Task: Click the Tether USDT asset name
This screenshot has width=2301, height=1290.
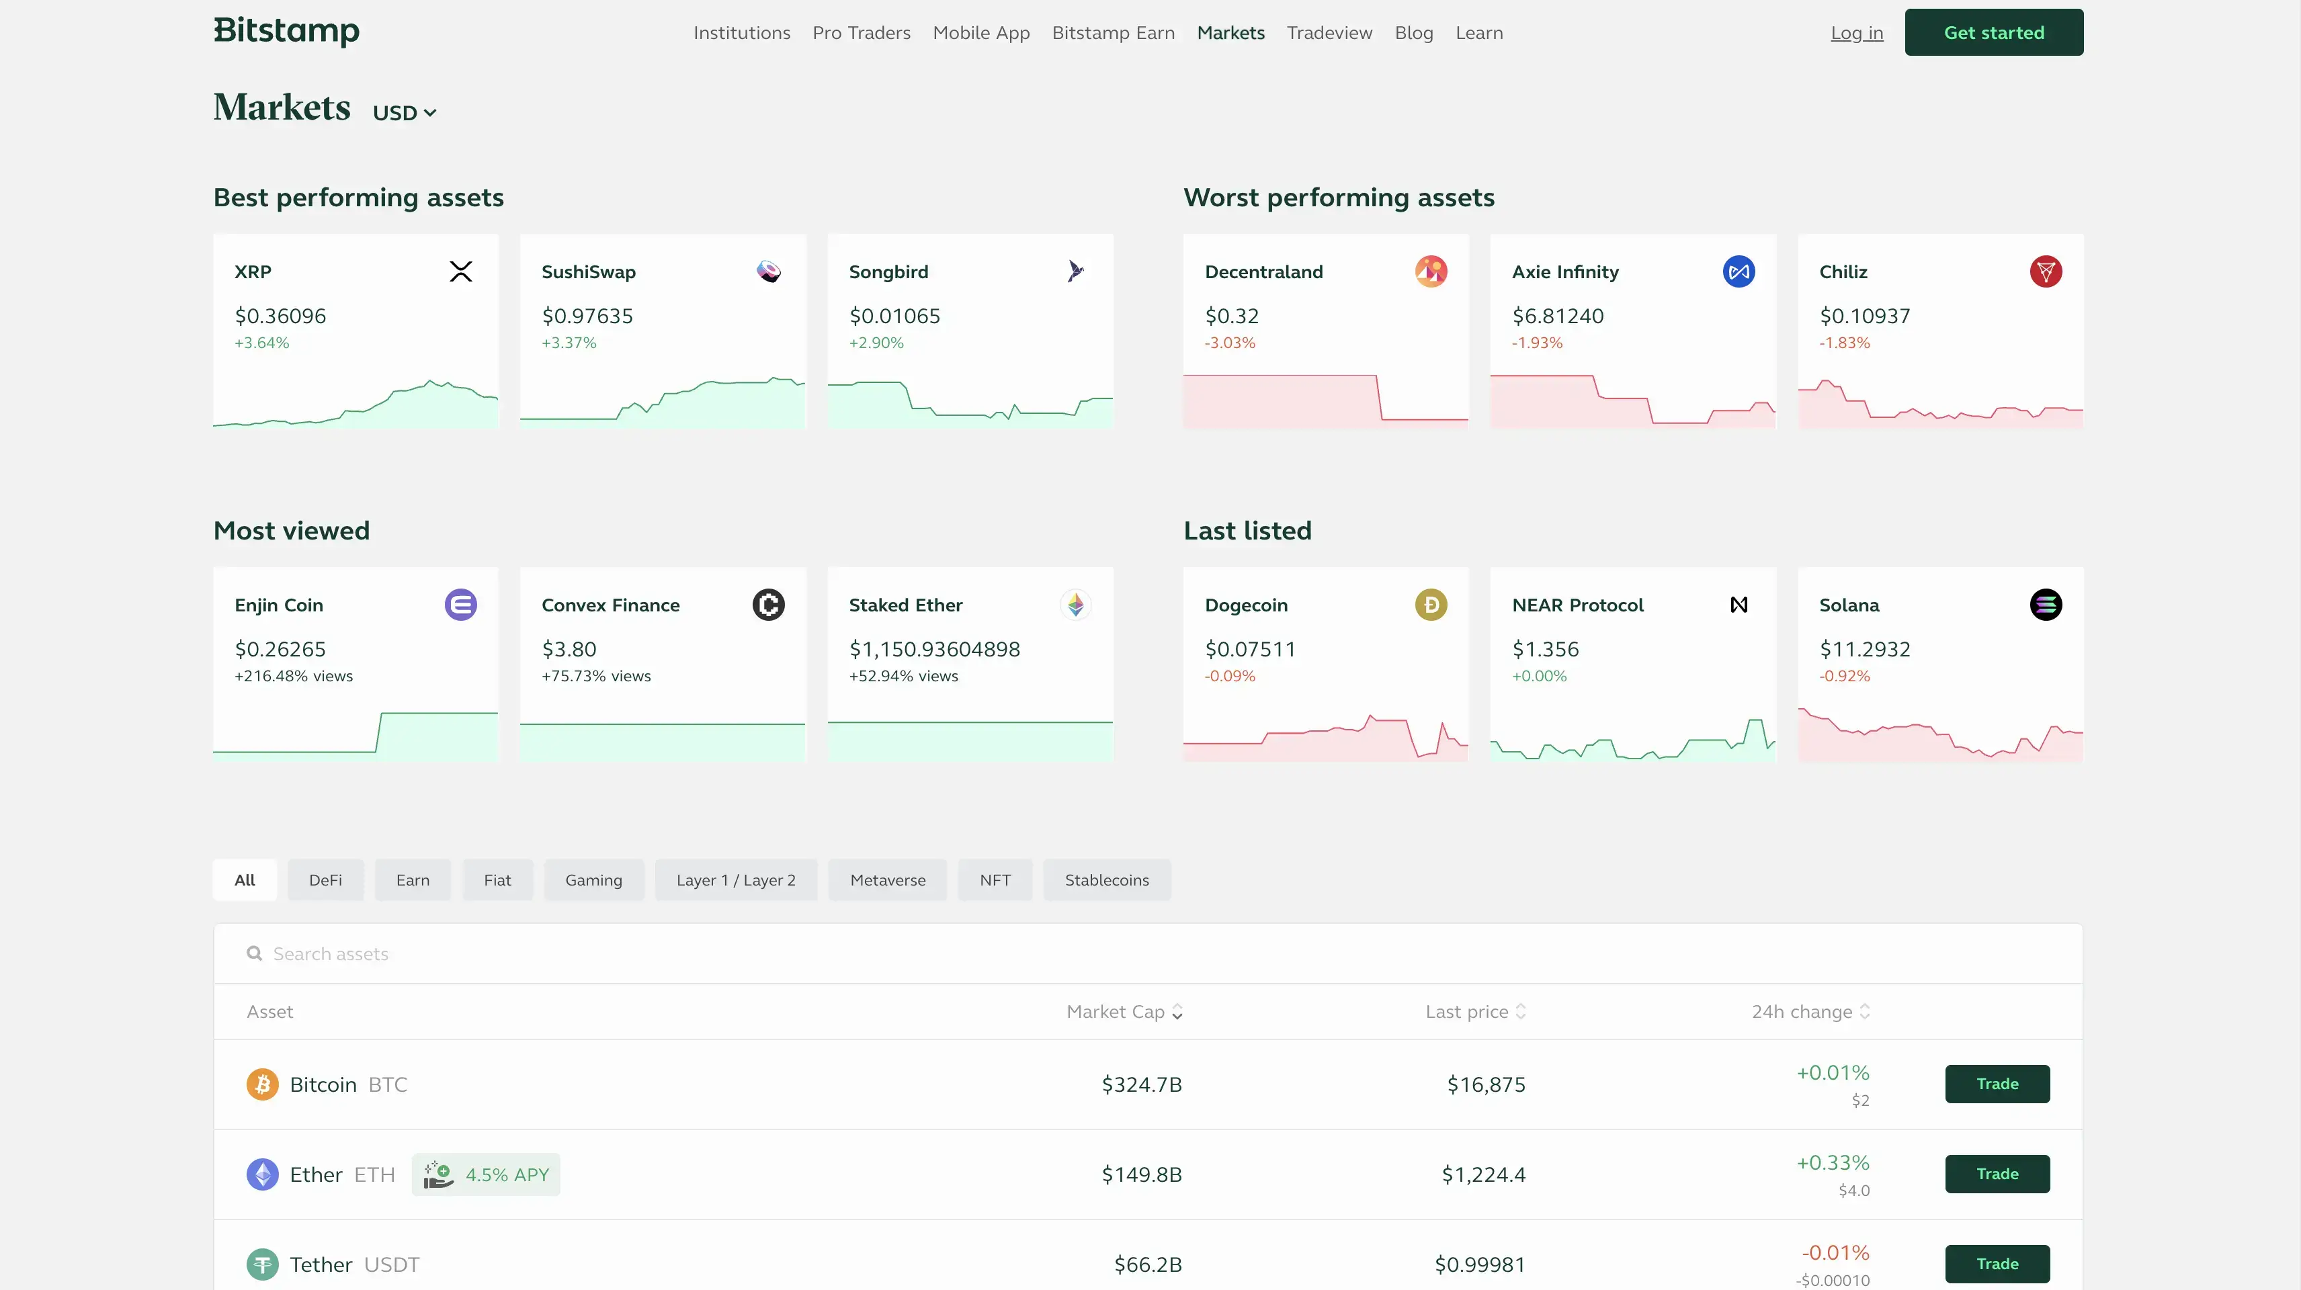Action: click(355, 1265)
